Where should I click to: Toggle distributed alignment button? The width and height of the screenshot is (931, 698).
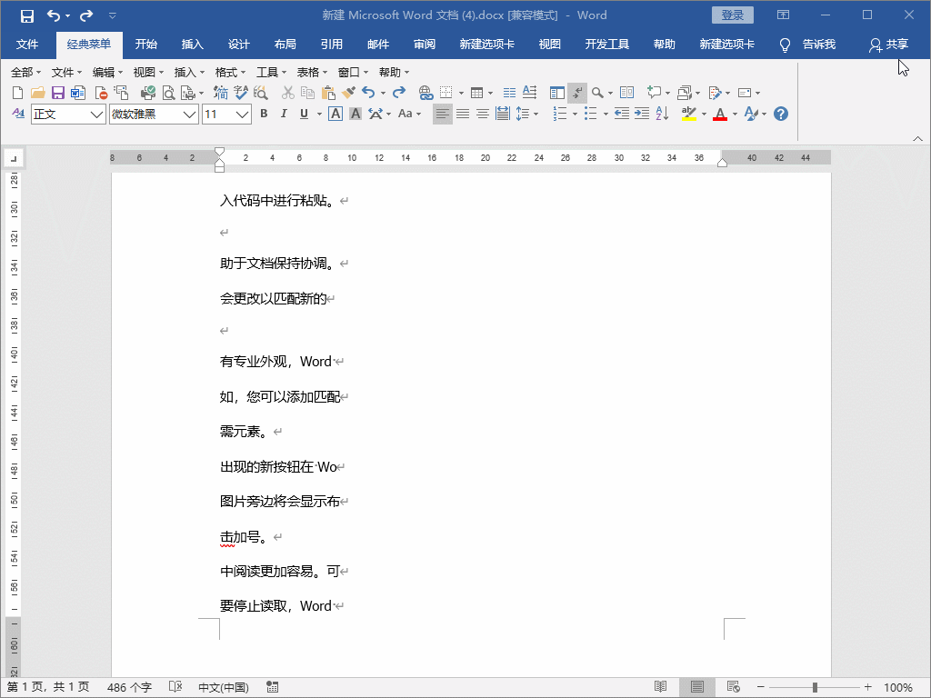point(502,114)
